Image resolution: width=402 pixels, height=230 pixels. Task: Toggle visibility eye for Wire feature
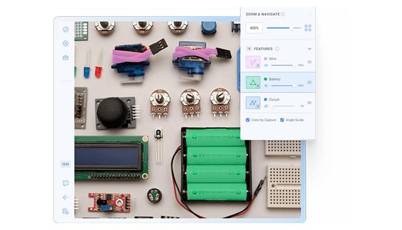pyautogui.click(x=266, y=65)
